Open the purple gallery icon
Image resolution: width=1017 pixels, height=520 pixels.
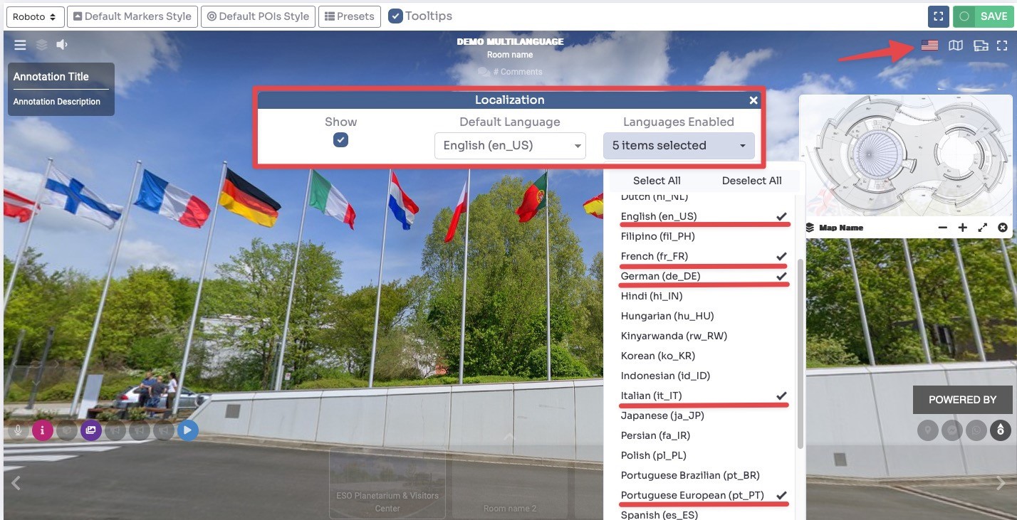point(90,430)
